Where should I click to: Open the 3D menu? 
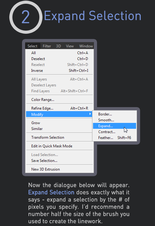(x=59, y=46)
